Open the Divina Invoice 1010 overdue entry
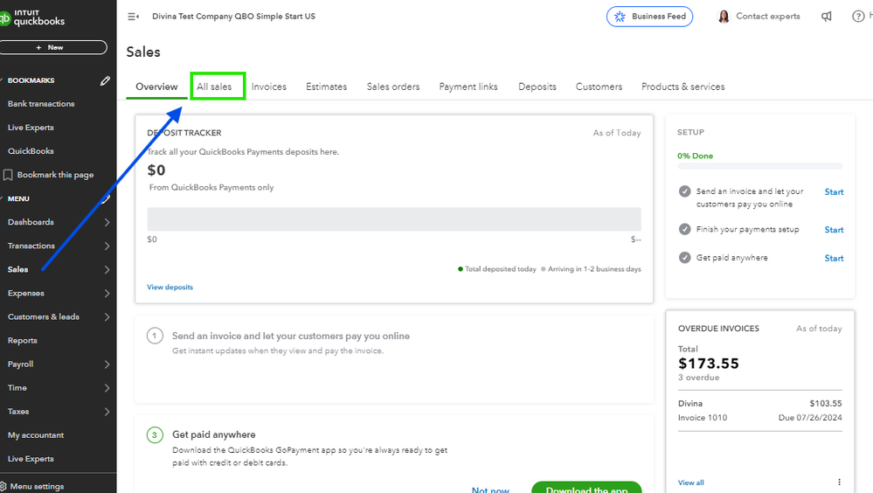 tap(759, 411)
